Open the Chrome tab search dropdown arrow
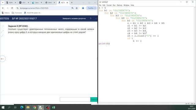The image size is (196, 110). [3, 2]
